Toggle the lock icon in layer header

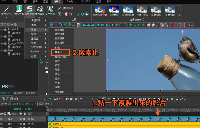pos(5,114)
